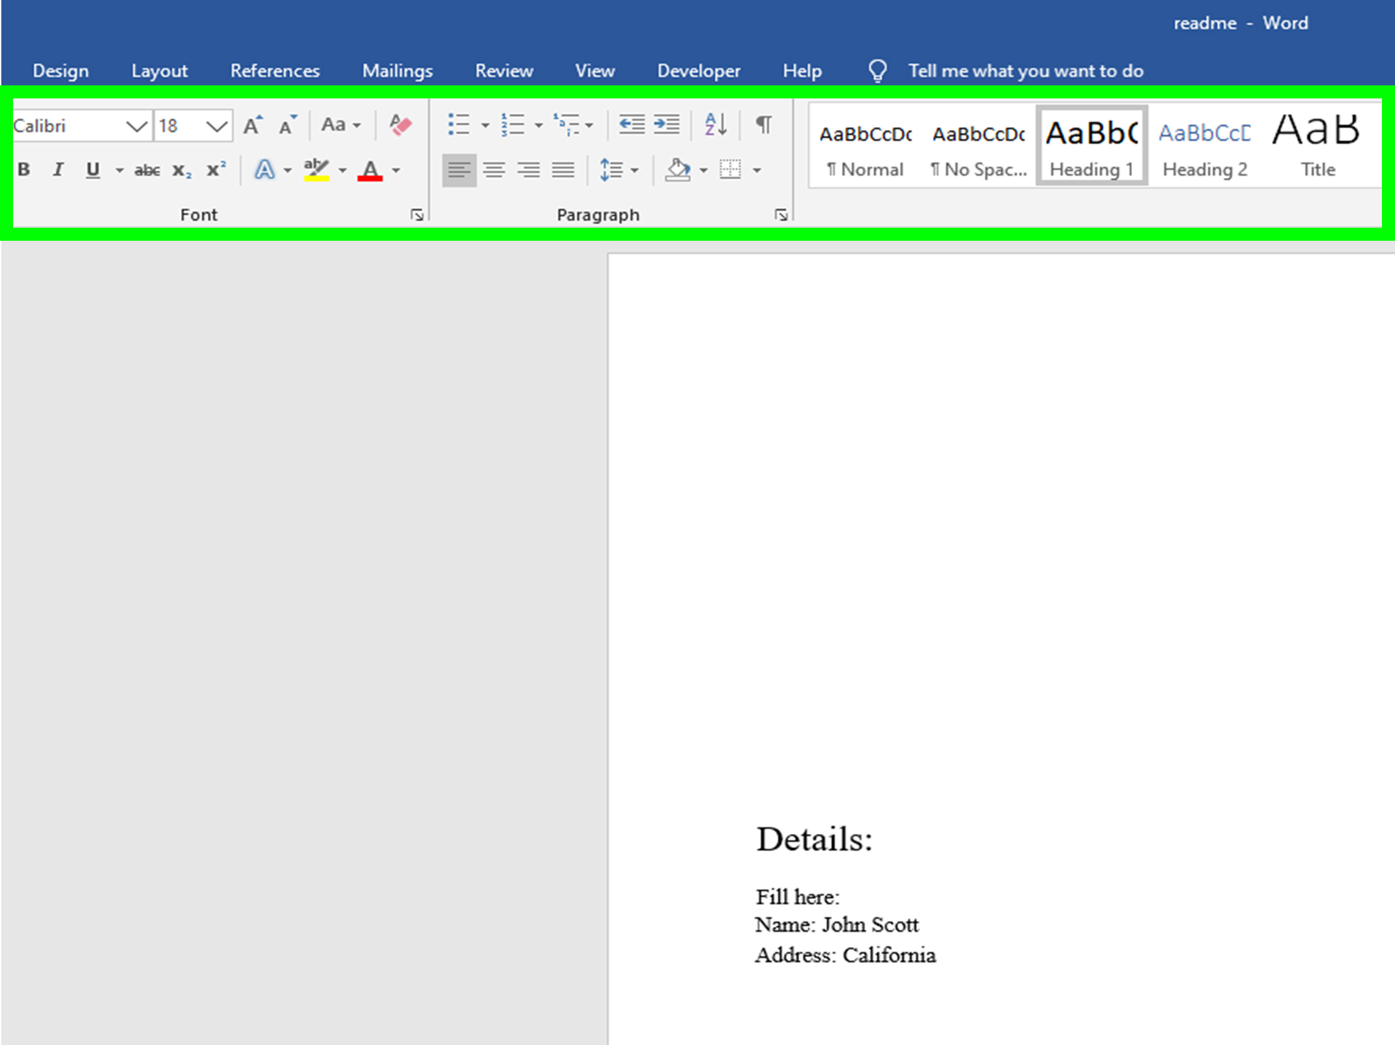
Task: Apply red font color
Action: coord(370,170)
